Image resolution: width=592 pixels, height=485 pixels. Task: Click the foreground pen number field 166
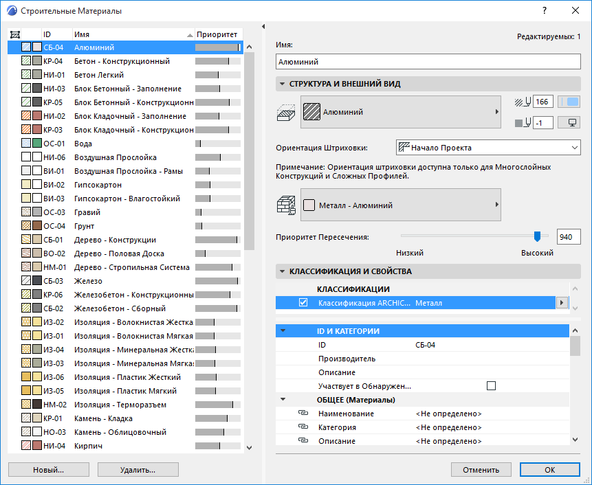tap(543, 102)
